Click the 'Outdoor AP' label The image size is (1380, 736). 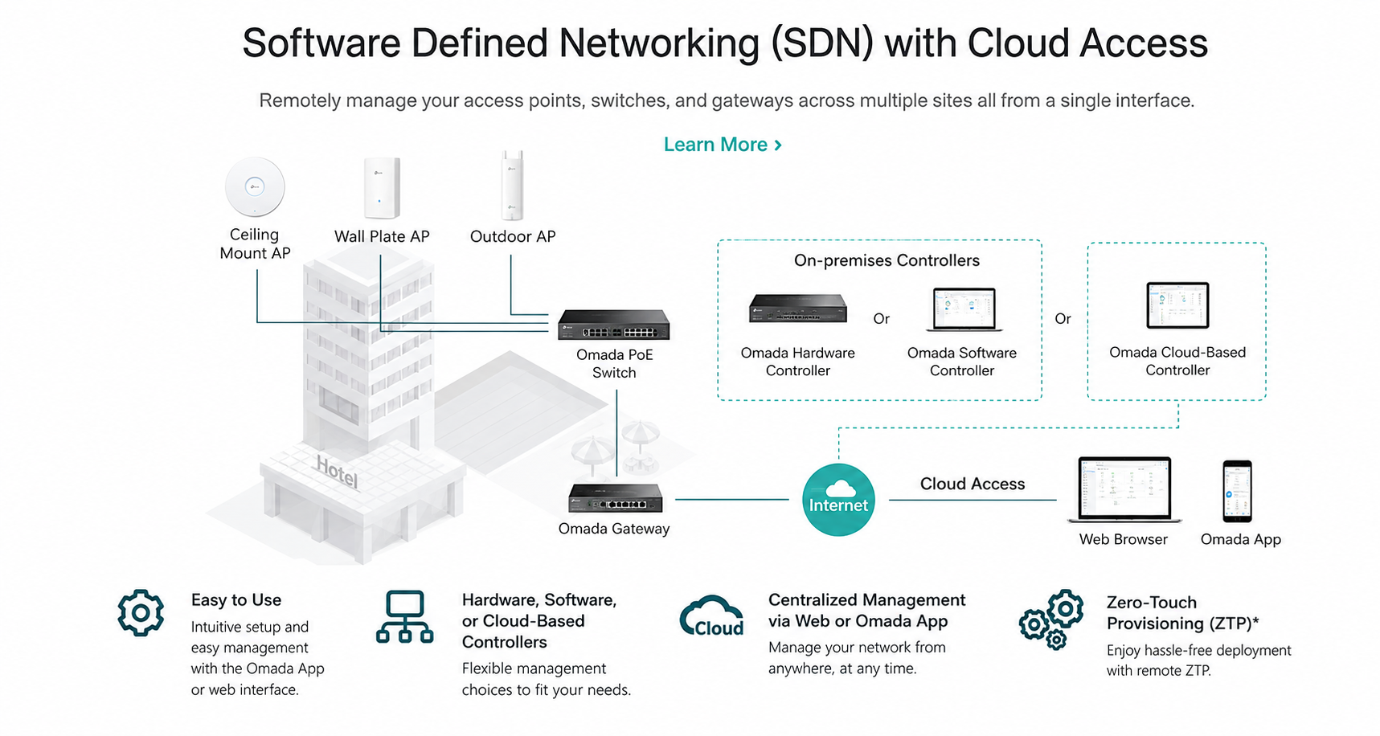pos(513,236)
